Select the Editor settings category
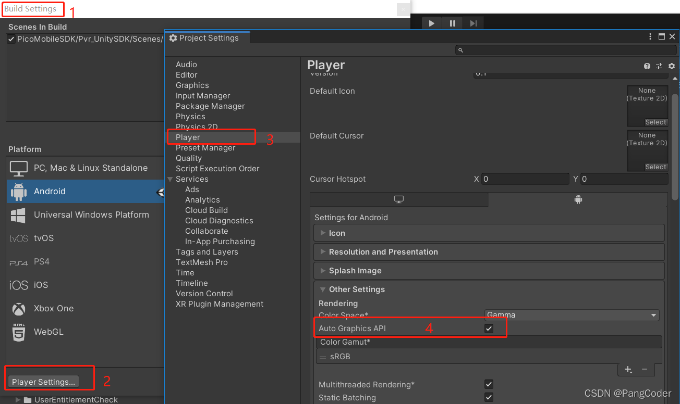The height and width of the screenshot is (404, 680). [186, 75]
